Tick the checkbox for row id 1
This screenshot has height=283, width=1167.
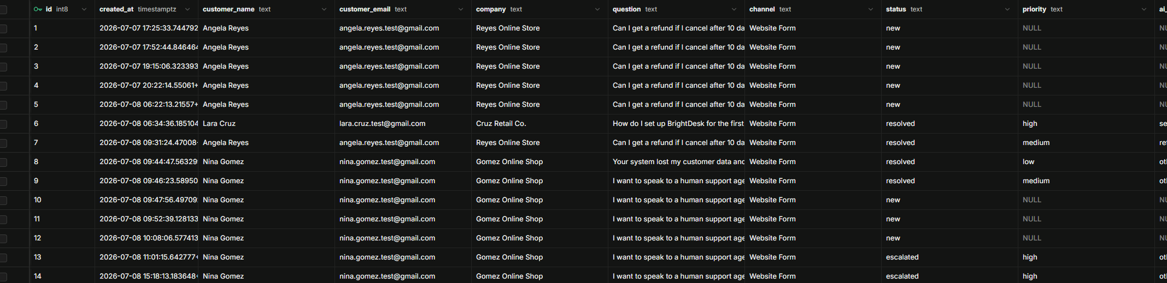point(3,28)
